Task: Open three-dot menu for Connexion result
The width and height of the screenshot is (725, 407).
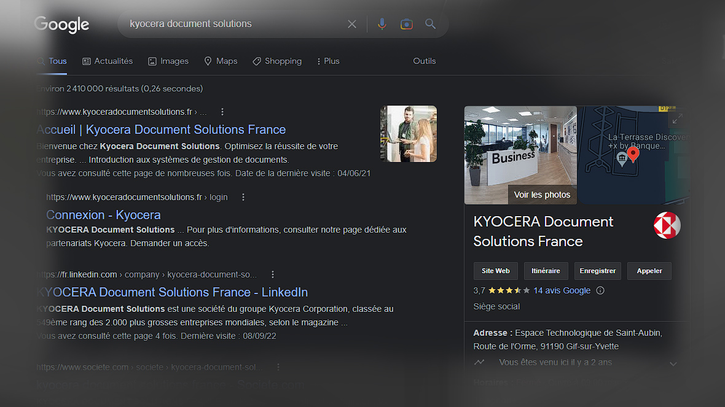Action: [x=243, y=197]
